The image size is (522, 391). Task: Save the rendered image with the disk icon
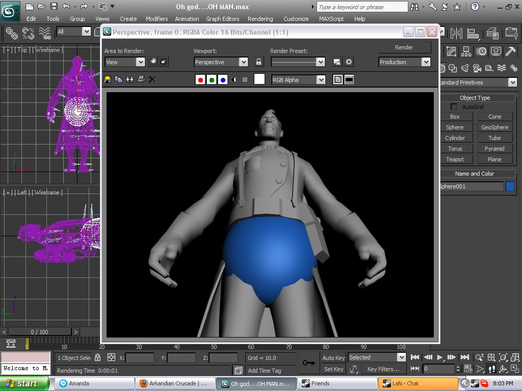tap(108, 79)
